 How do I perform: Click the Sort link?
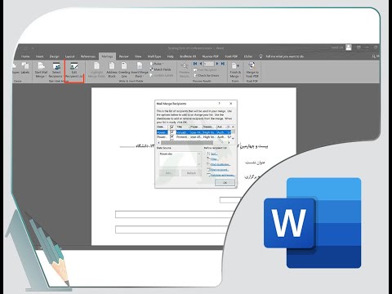click(x=214, y=154)
